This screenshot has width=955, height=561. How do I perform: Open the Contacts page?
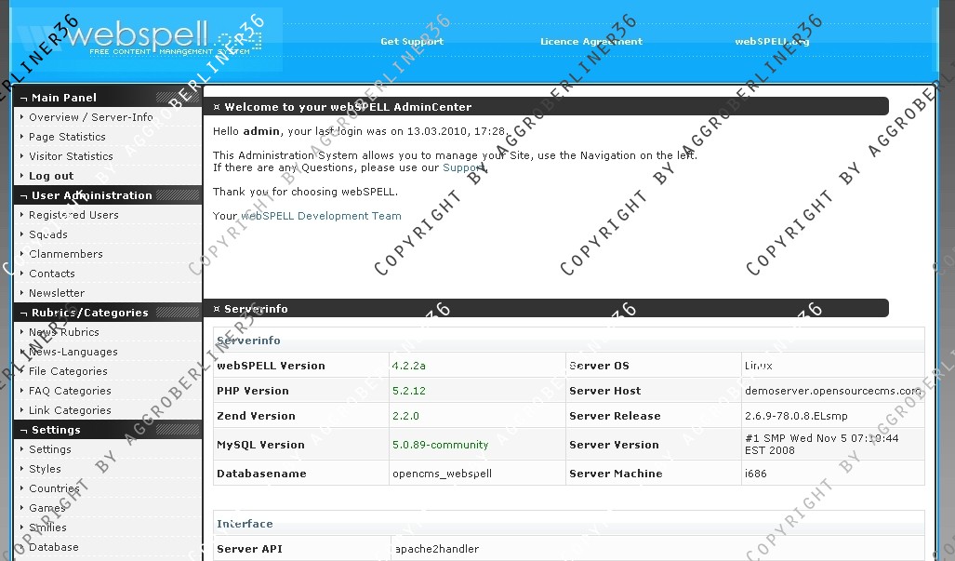(x=52, y=274)
